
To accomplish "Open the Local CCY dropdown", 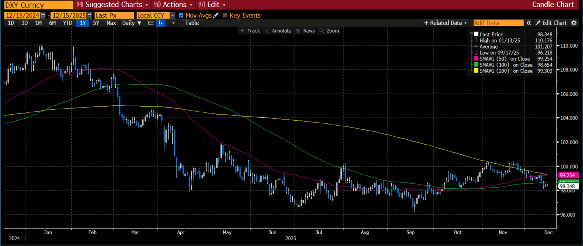I will pyautogui.click(x=172, y=15).
